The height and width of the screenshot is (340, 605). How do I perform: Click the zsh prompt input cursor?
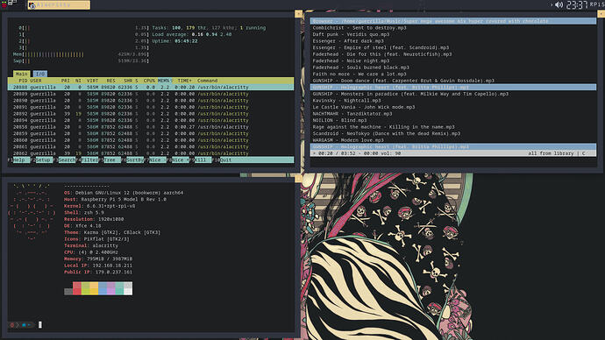pyautogui.click(x=40, y=325)
